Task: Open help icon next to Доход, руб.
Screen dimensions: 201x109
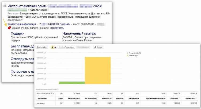Action: point(180,98)
